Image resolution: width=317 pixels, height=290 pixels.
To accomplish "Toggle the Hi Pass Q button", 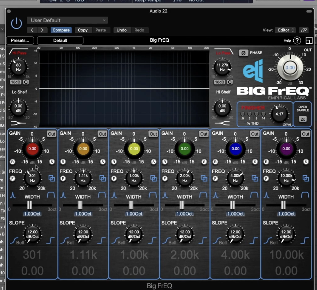I will tap(26, 82).
